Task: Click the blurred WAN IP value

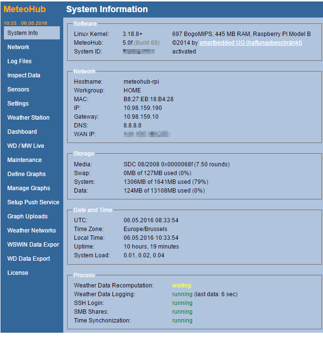Action: point(147,134)
